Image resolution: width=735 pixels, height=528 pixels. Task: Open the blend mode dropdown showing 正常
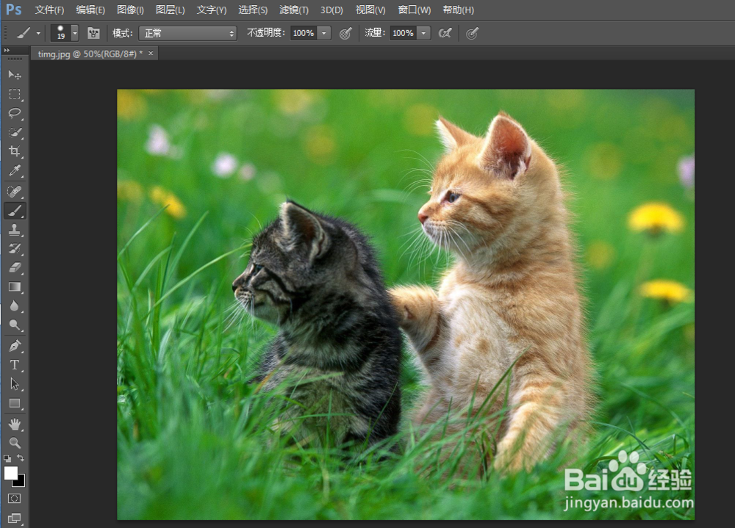[188, 33]
